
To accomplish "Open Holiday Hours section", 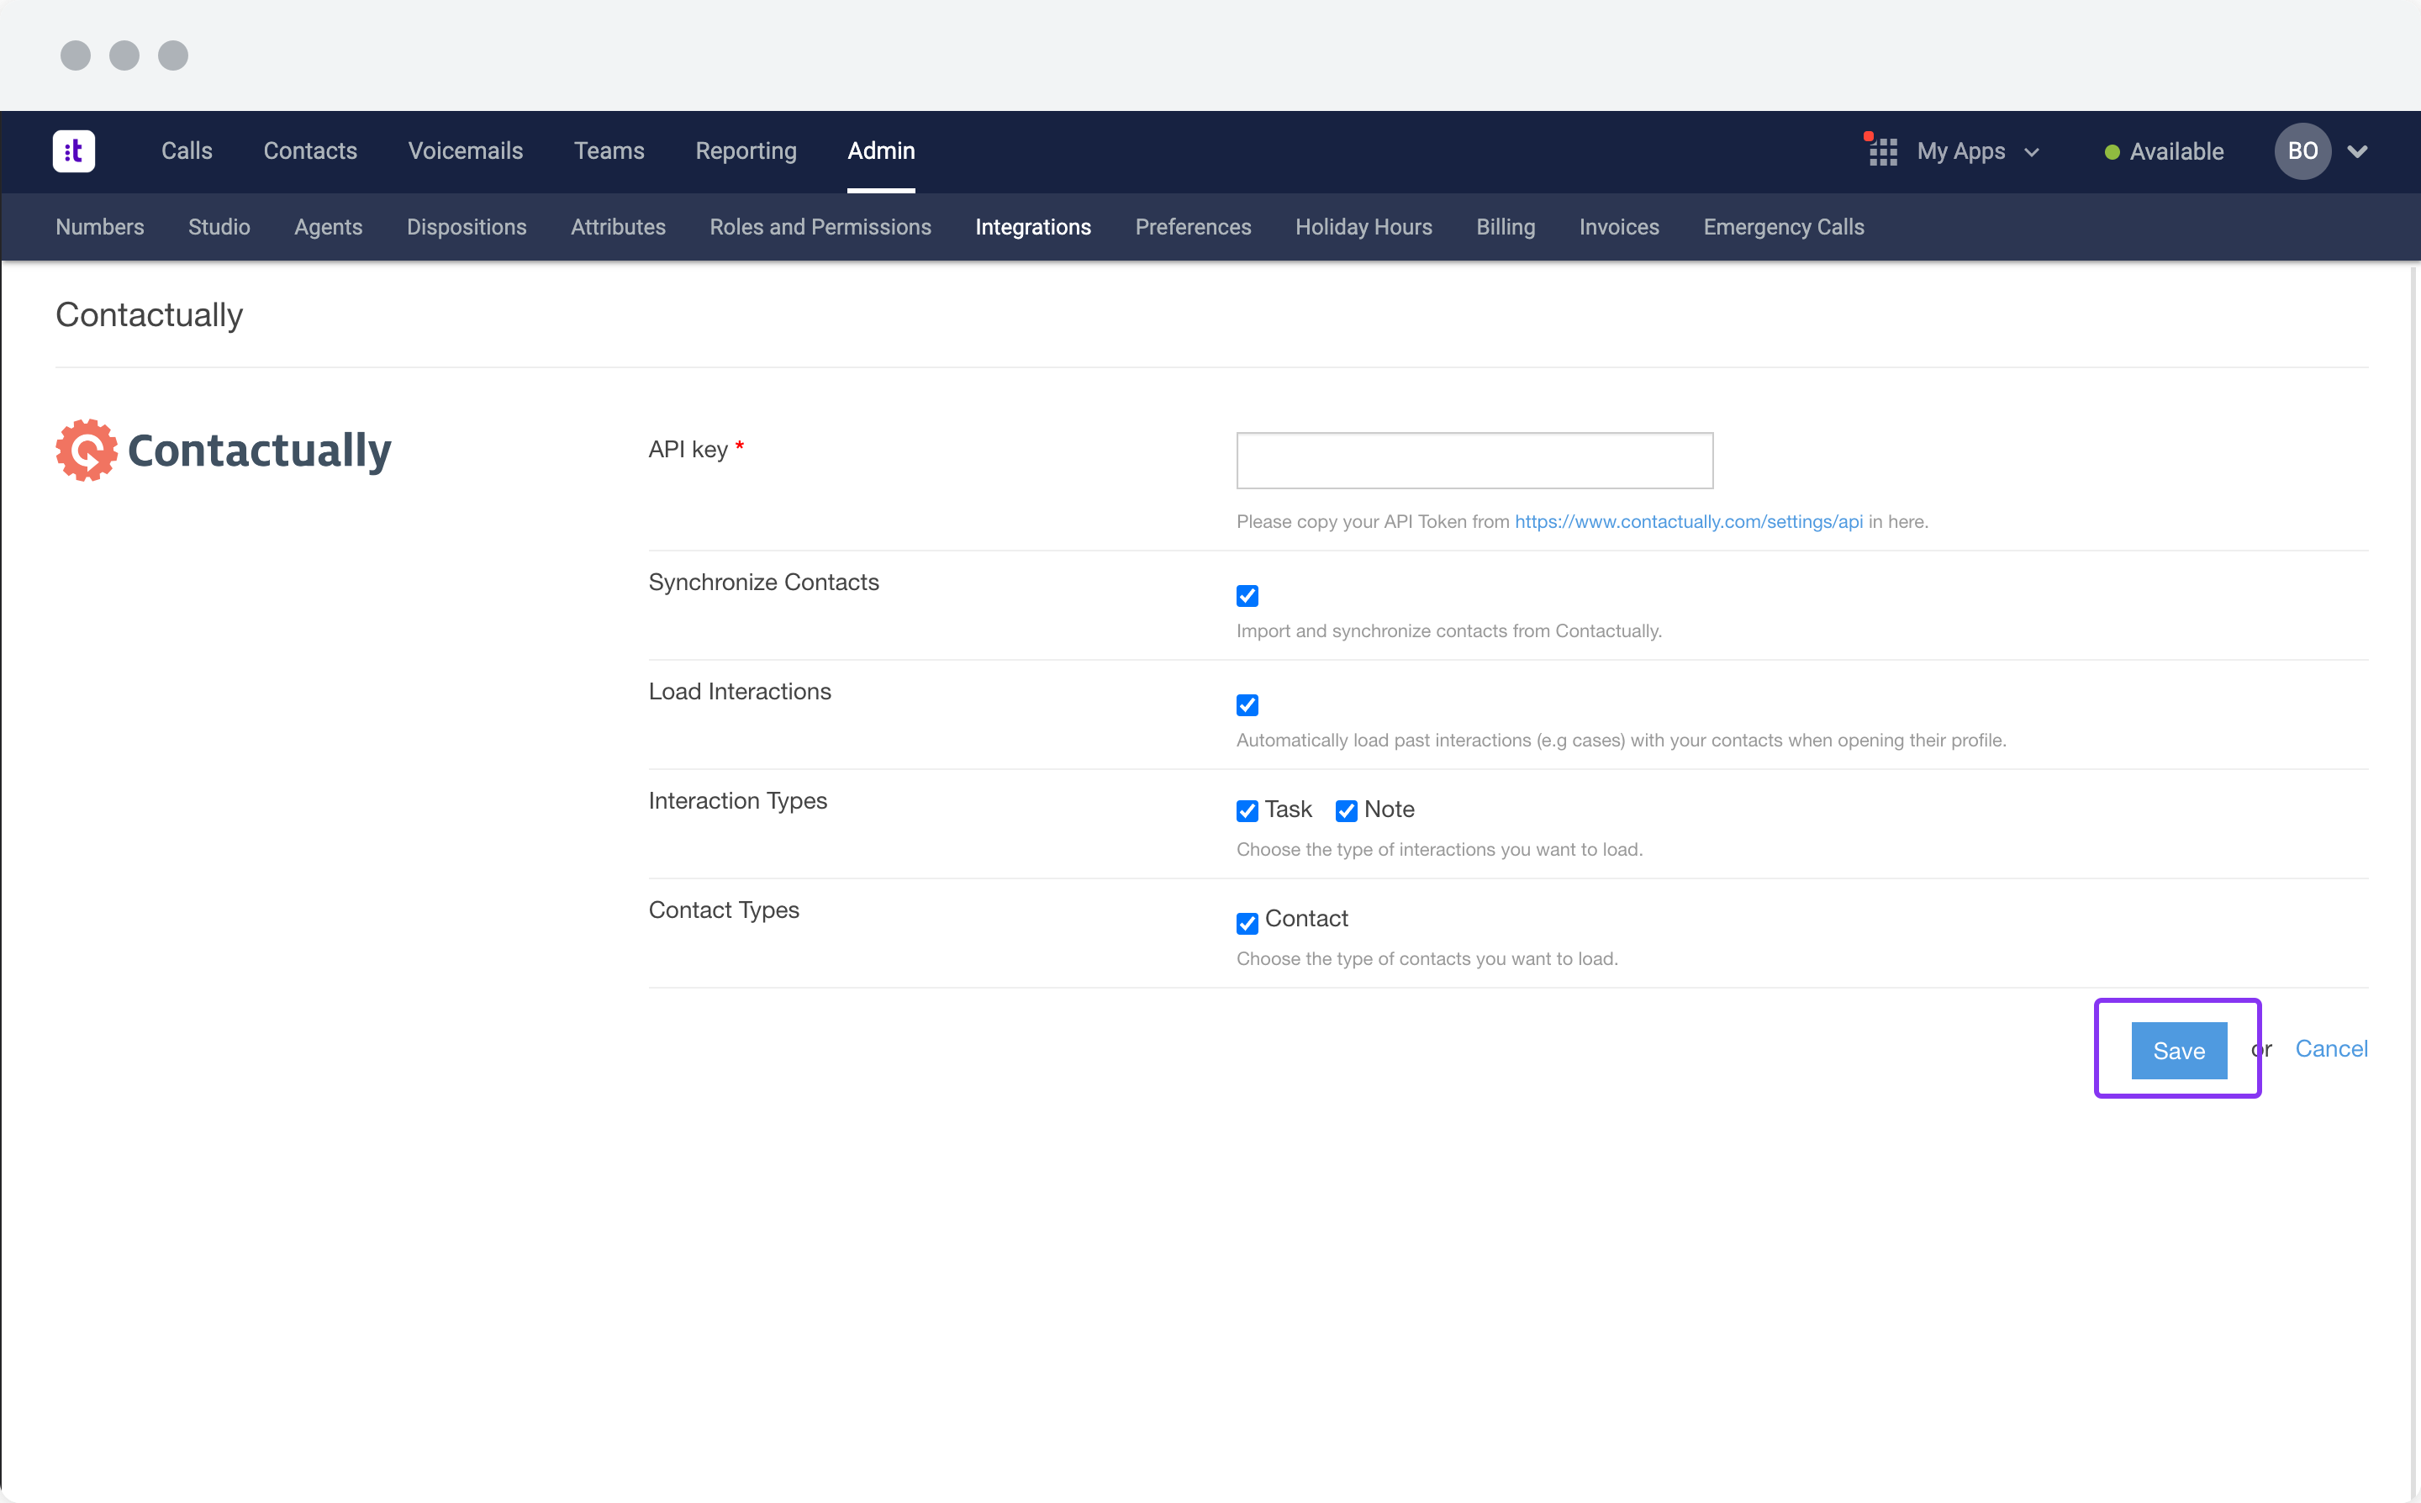I will 1363,227.
